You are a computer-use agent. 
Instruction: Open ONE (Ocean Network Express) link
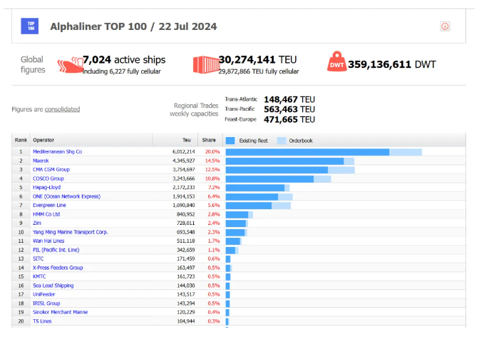coord(66,196)
